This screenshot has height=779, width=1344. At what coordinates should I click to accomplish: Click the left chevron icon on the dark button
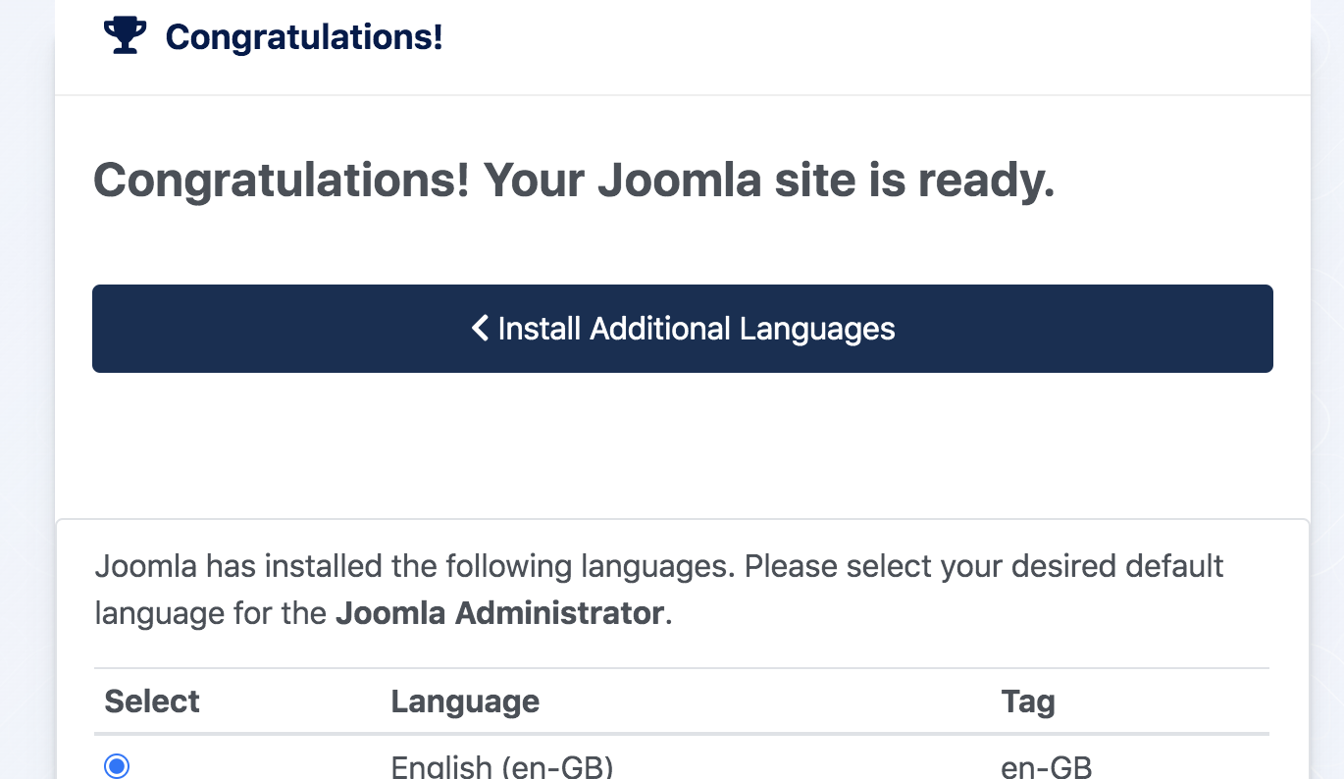480,328
